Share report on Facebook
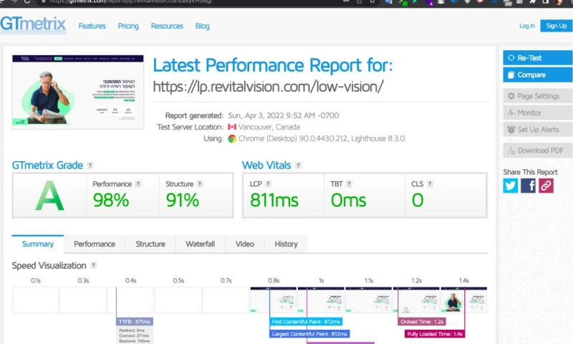This screenshot has width=573, height=344. (528, 186)
